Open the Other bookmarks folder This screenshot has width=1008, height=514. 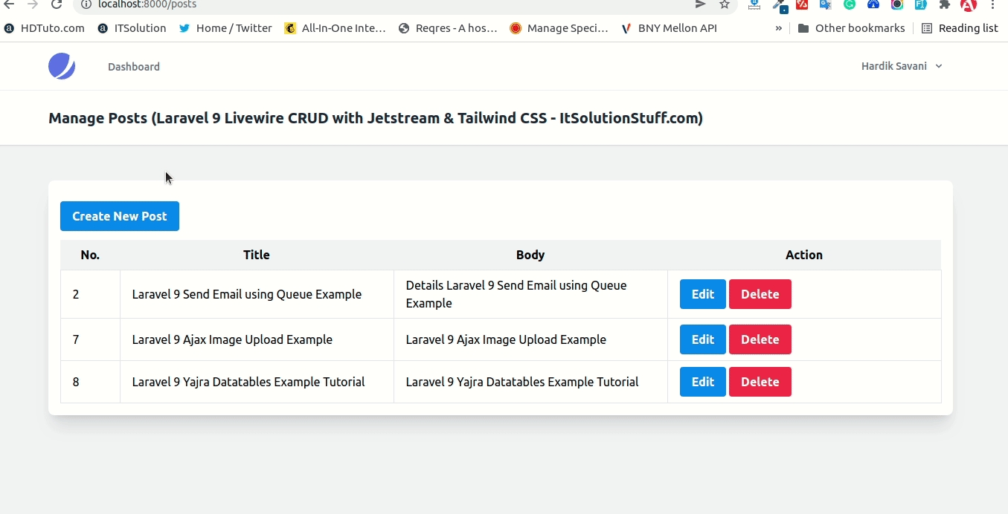click(851, 28)
